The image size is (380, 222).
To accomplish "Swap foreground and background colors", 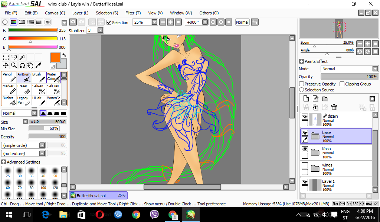I will click(64, 55).
